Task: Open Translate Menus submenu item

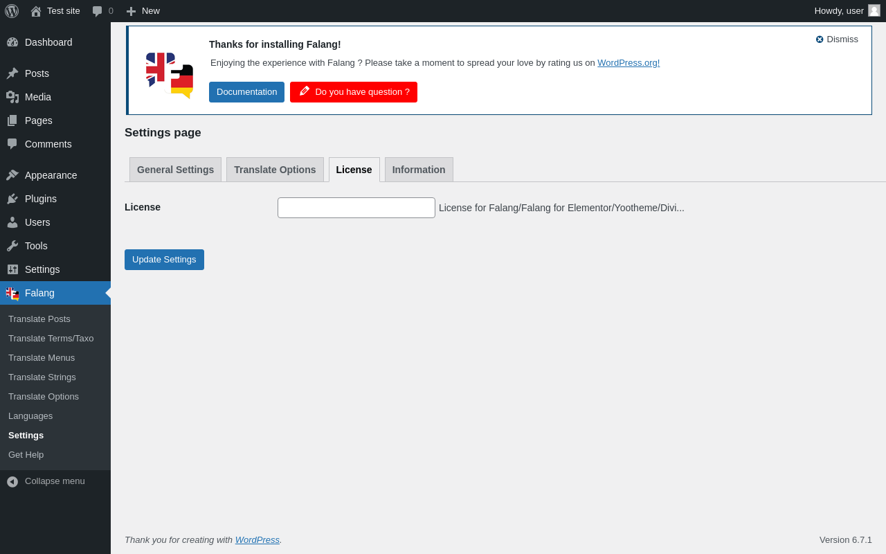Action: click(42, 358)
